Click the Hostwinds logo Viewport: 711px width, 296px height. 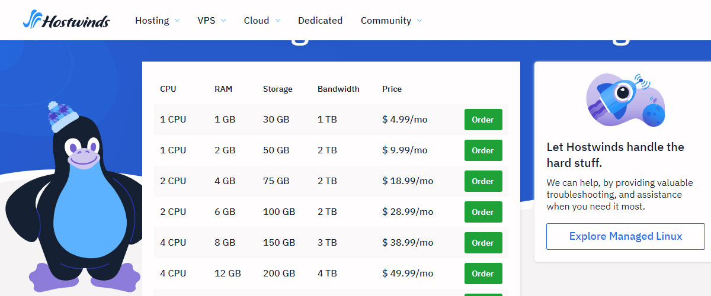[x=66, y=20]
